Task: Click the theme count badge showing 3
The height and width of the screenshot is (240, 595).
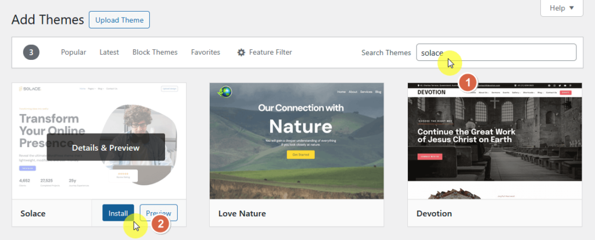Action: (x=31, y=52)
